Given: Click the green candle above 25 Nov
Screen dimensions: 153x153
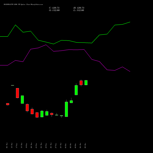Looking at the screenshot, I should [47, 114].
